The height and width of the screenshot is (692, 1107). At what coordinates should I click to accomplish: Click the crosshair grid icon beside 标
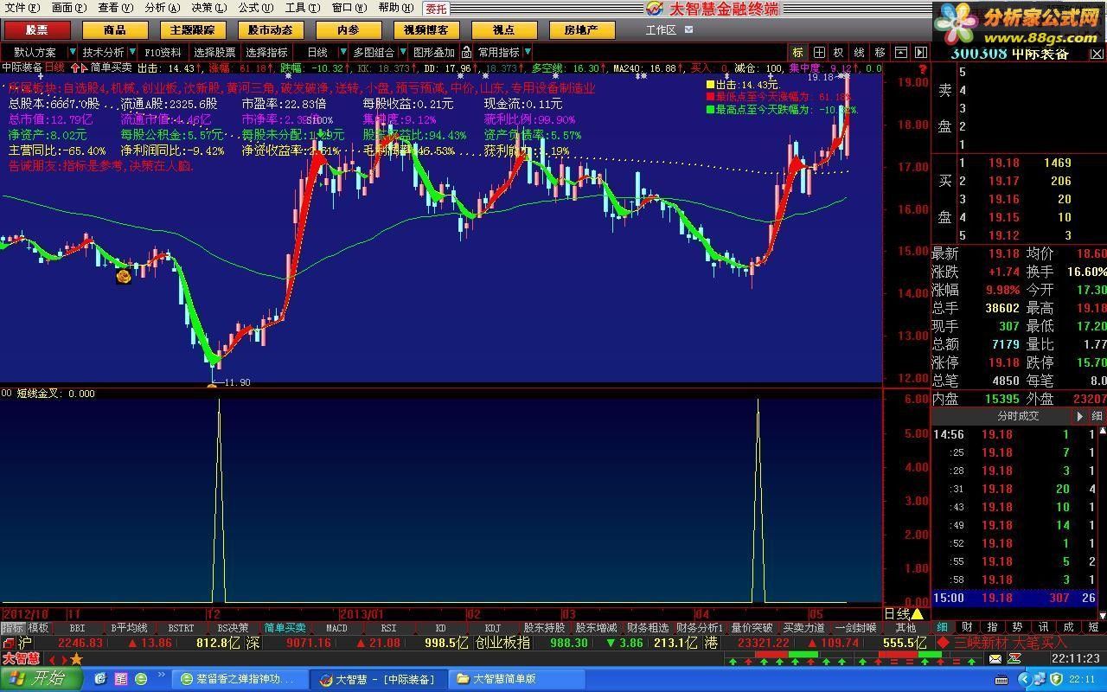point(818,52)
